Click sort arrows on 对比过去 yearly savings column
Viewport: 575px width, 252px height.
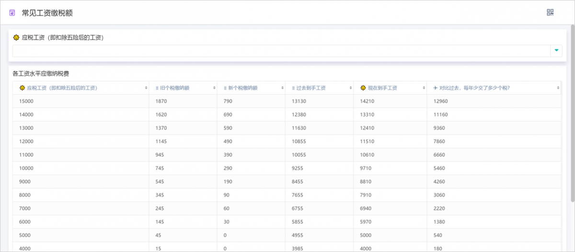(x=558, y=88)
